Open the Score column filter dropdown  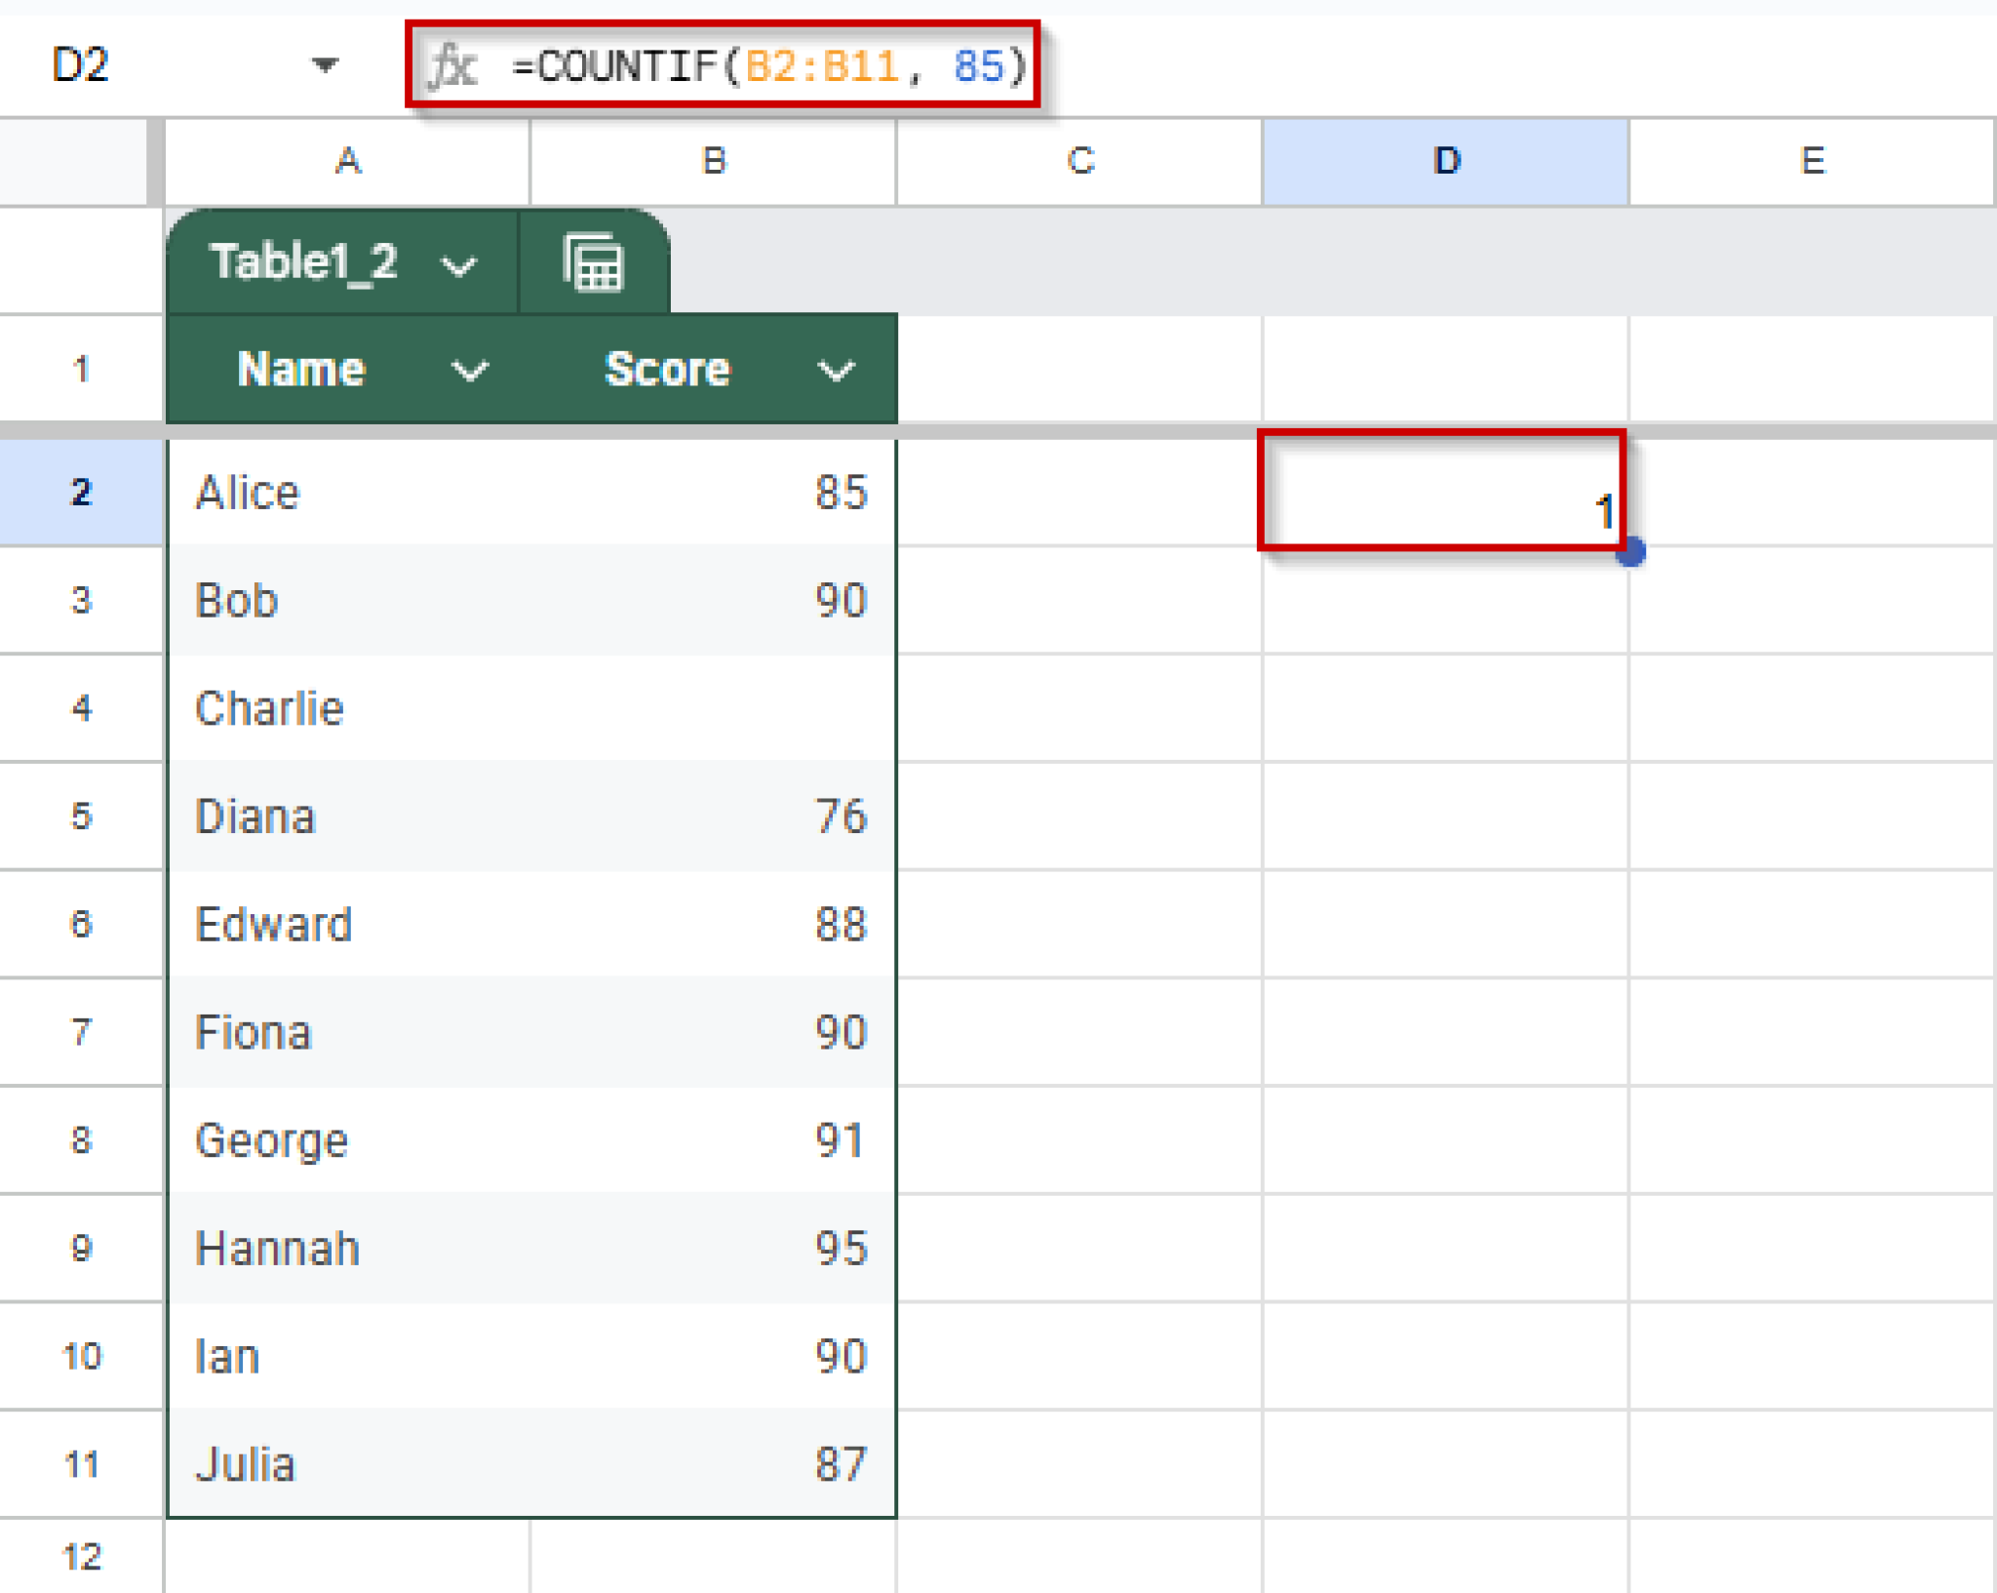[837, 370]
